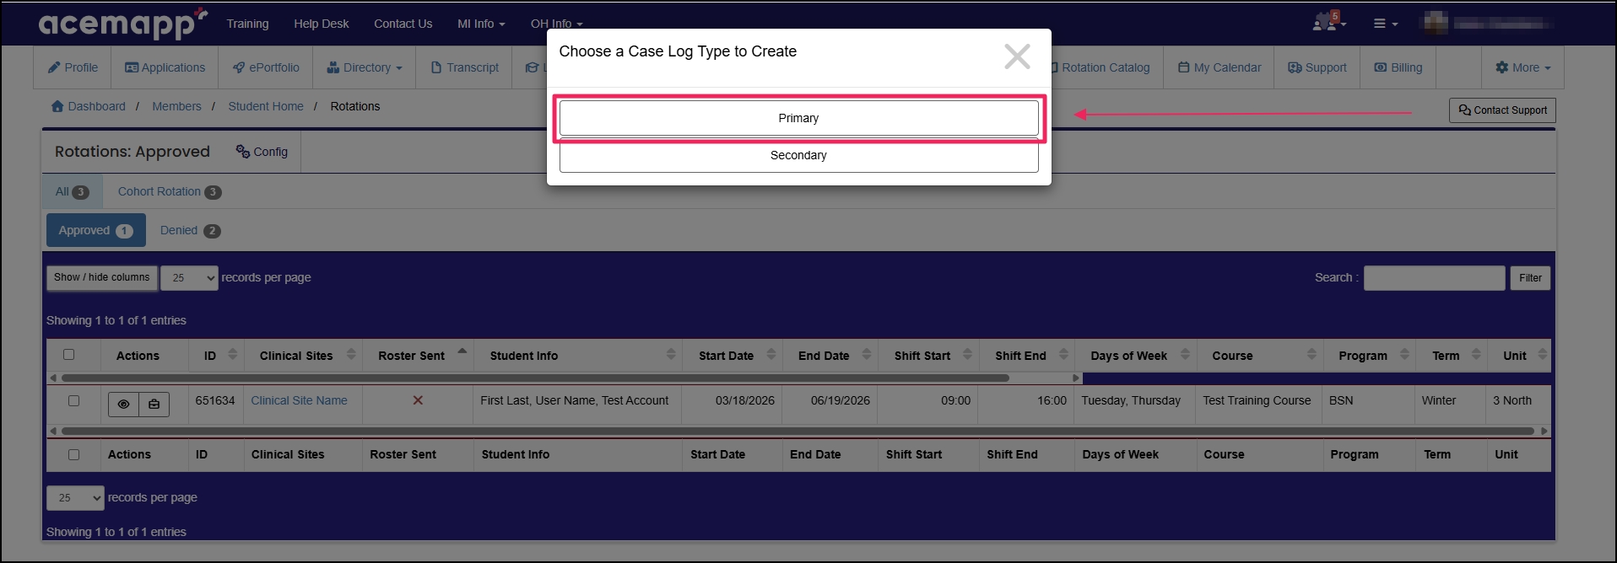
Task: Go to Members breadcrumb
Action: click(x=176, y=106)
